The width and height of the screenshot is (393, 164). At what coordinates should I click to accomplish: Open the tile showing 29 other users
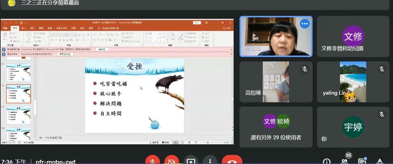[x=275, y=126]
